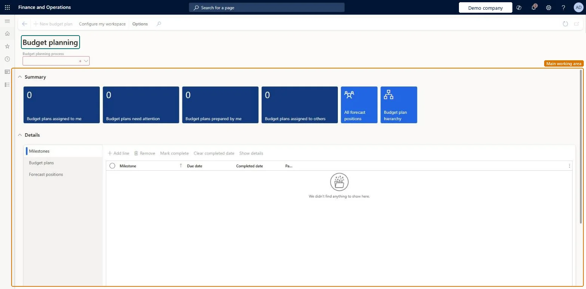586x289 pixels.
Task: Click Configure my workspace
Action: 102,24
